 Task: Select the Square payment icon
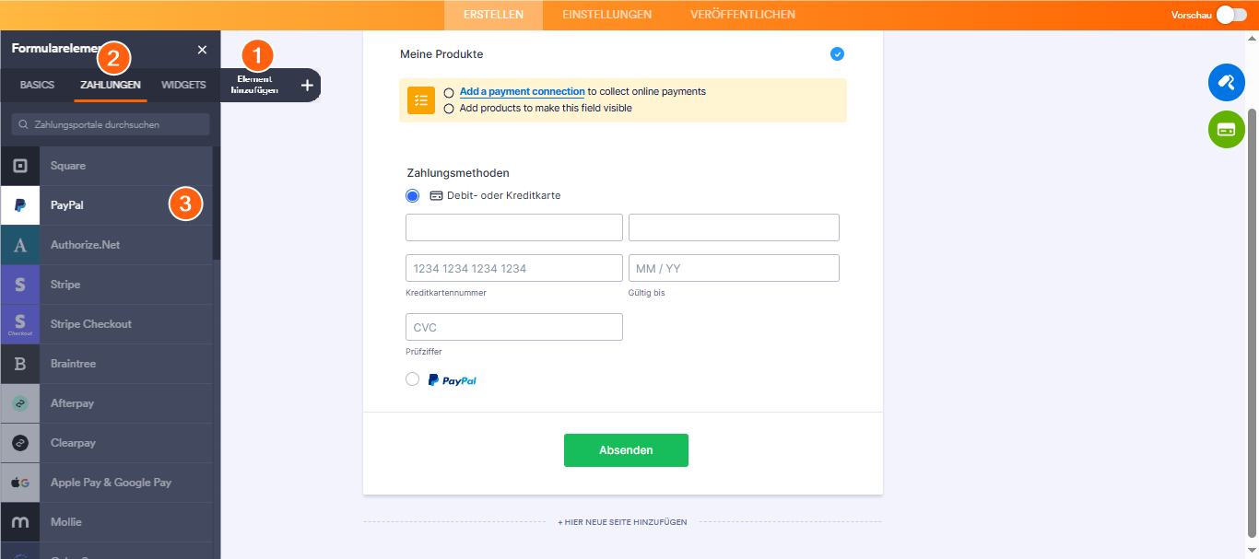[19, 166]
